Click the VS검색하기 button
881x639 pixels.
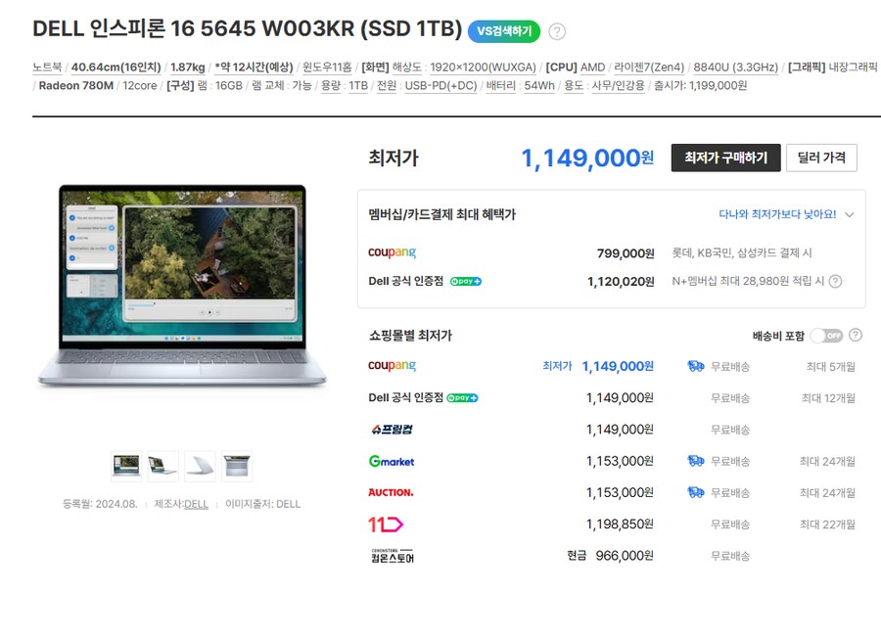504,31
